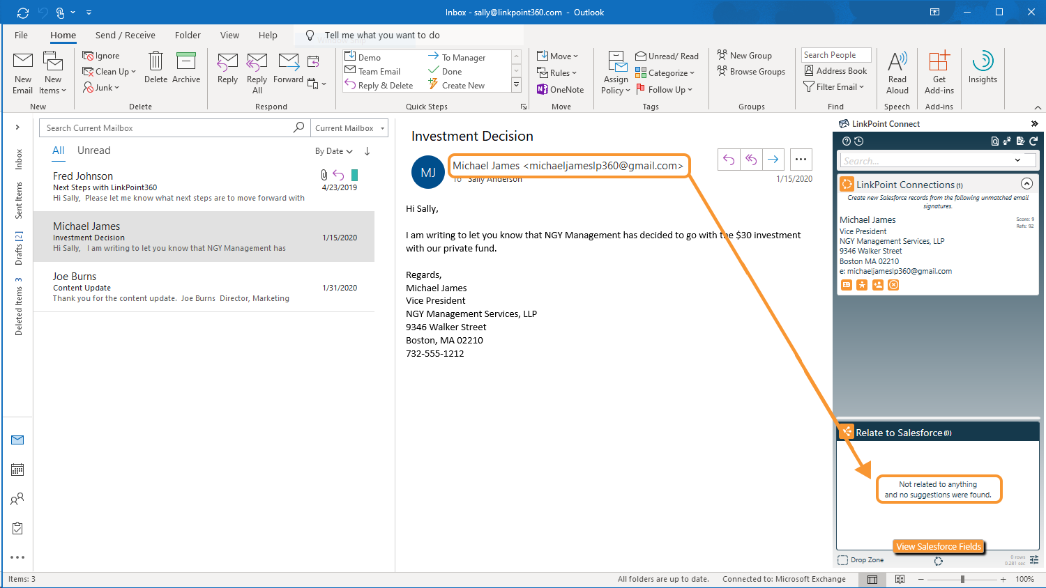Switch to People view

(x=17, y=499)
